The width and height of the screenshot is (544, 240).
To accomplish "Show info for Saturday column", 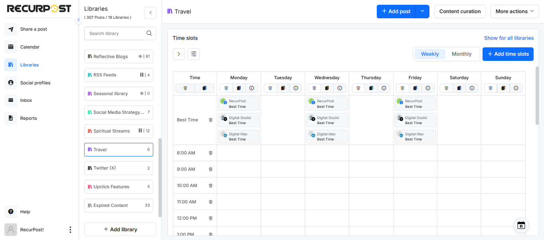I will [472, 88].
